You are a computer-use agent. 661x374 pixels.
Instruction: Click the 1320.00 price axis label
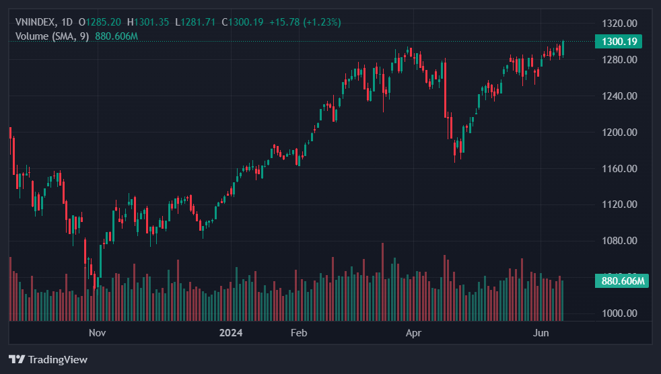tap(619, 24)
